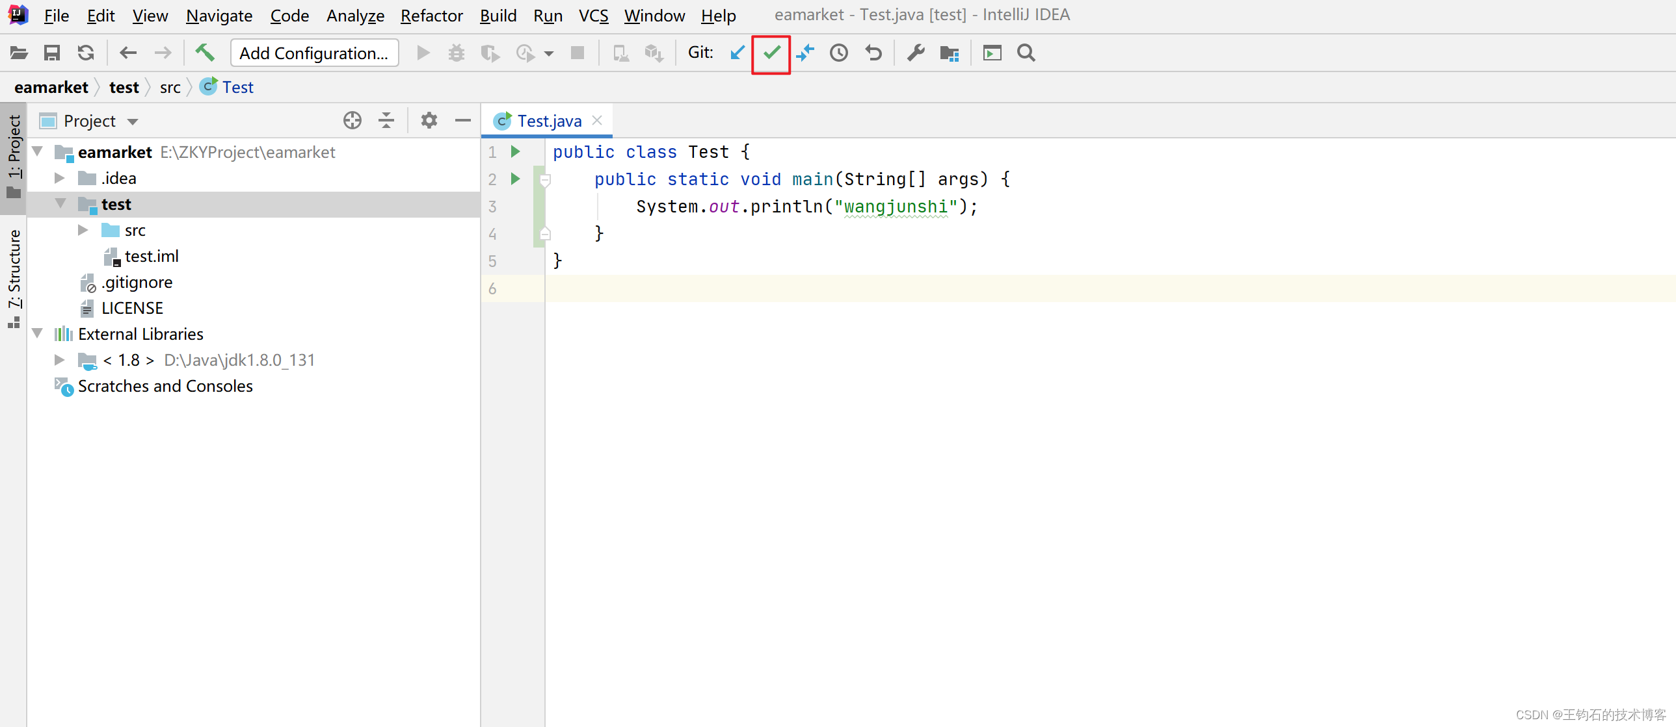Toggle code fold on main method
The image size is (1676, 727).
[545, 180]
